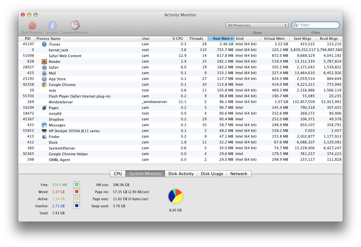This screenshot has height=247, width=361.
Task: Sort by Process Name column header
Action: pos(88,38)
